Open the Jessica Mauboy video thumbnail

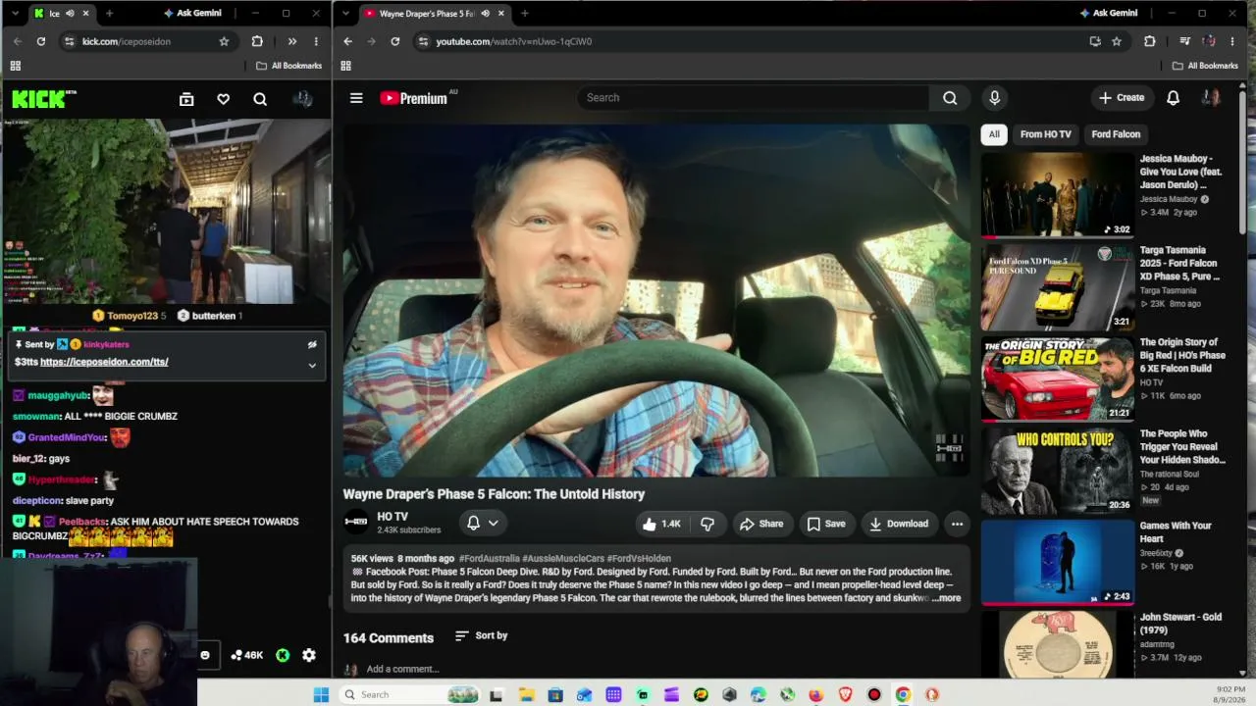tap(1058, 195)
